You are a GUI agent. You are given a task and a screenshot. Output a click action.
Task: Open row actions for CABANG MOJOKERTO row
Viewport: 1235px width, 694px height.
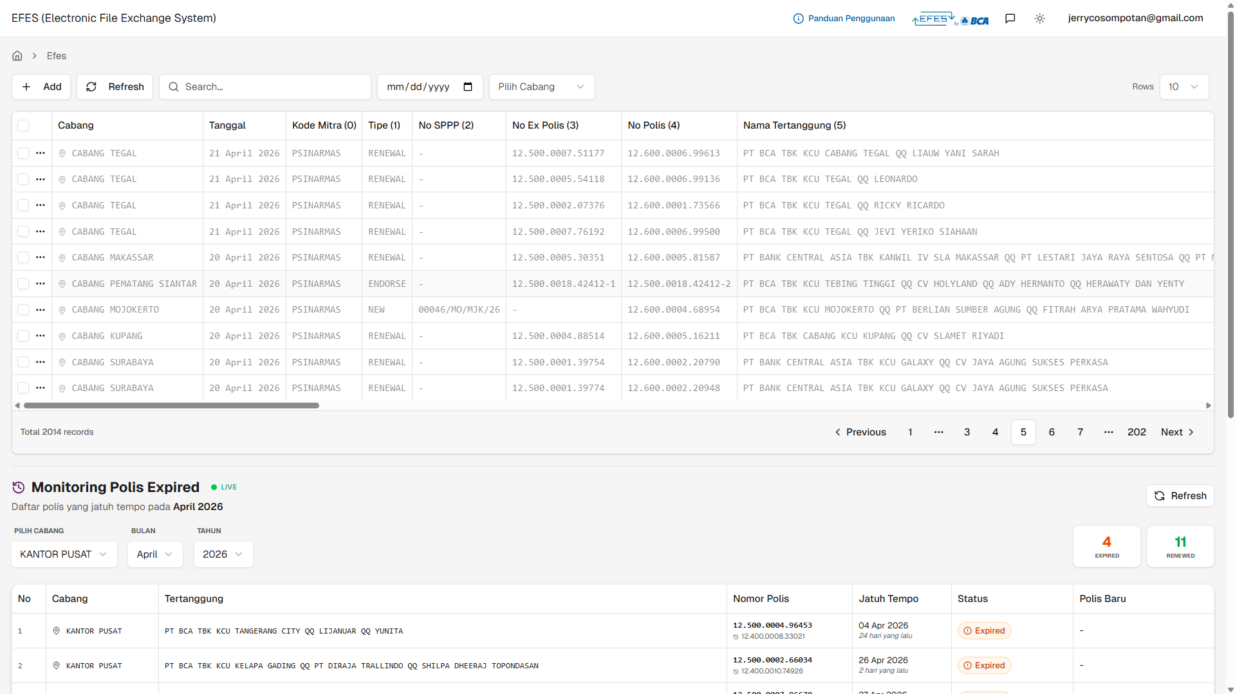click(x=41, y=310)
